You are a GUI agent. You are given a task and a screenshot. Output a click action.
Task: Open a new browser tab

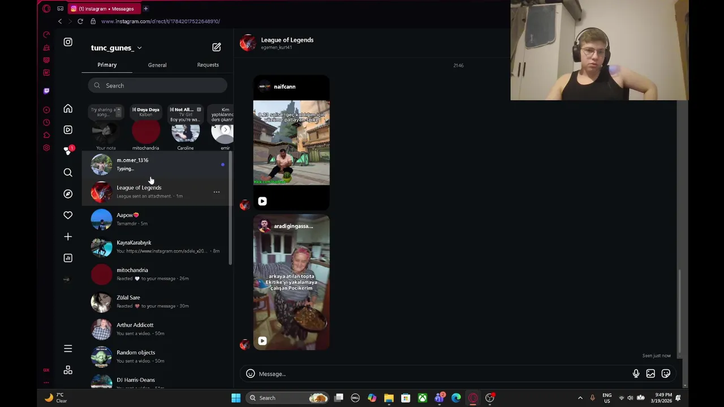[145, 8]
